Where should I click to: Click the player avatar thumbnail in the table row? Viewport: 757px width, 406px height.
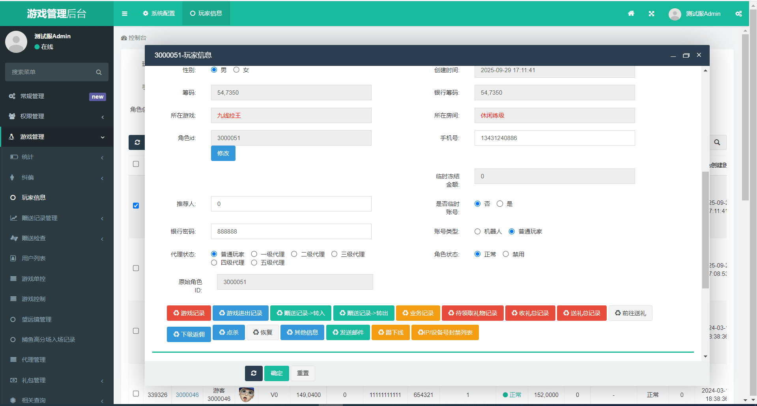tap(247, 394)
